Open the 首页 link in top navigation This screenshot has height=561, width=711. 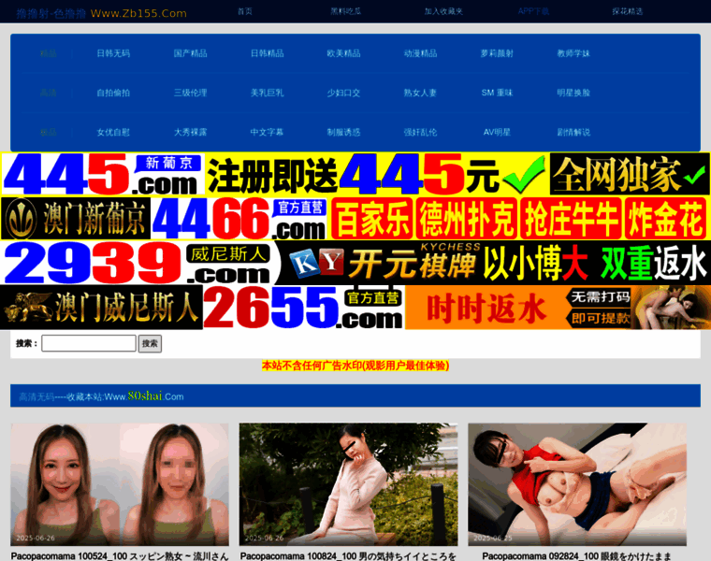[245, 11]
